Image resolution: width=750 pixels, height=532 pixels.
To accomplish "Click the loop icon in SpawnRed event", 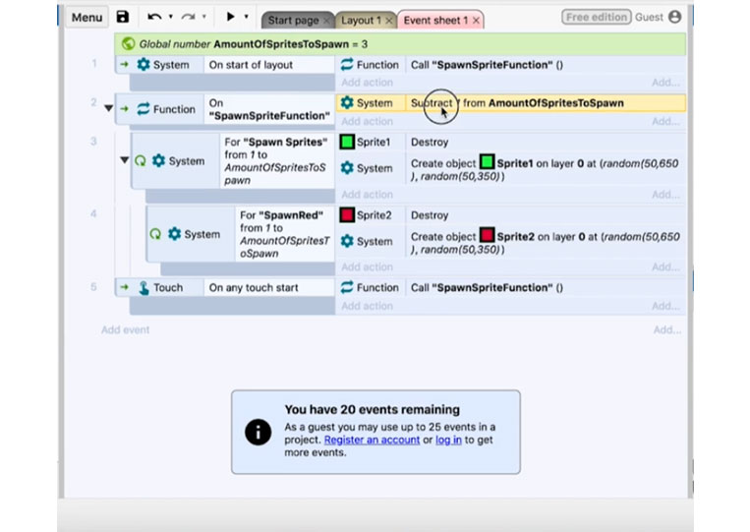I will (155, 234).
